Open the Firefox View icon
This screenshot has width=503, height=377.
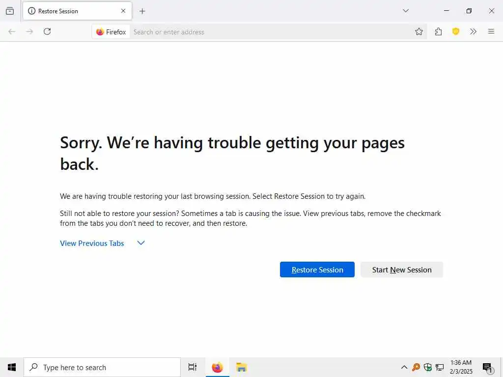pos(10,11)
